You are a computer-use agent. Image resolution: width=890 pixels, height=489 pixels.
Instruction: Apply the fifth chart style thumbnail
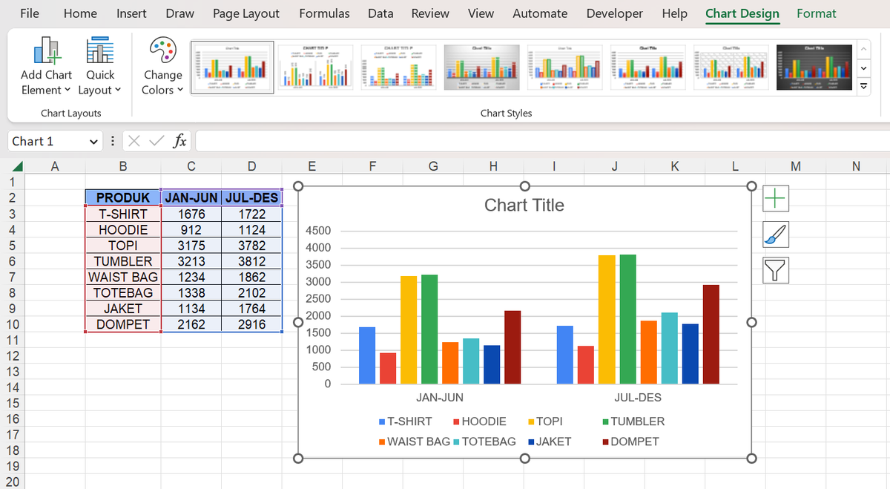(x=566, y=68)
